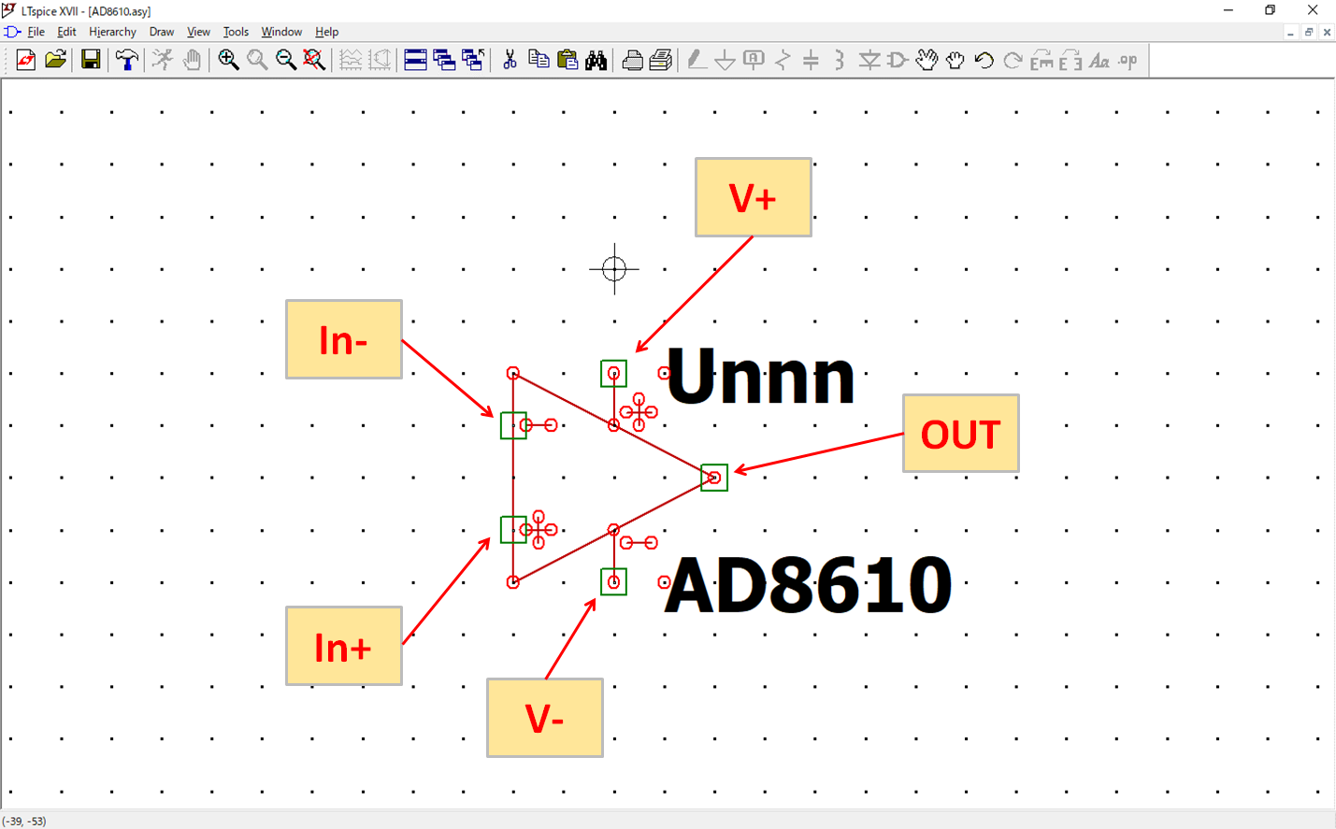
Task: Tile windows with the tile toolbar button
Action: [x=414, y=61]
